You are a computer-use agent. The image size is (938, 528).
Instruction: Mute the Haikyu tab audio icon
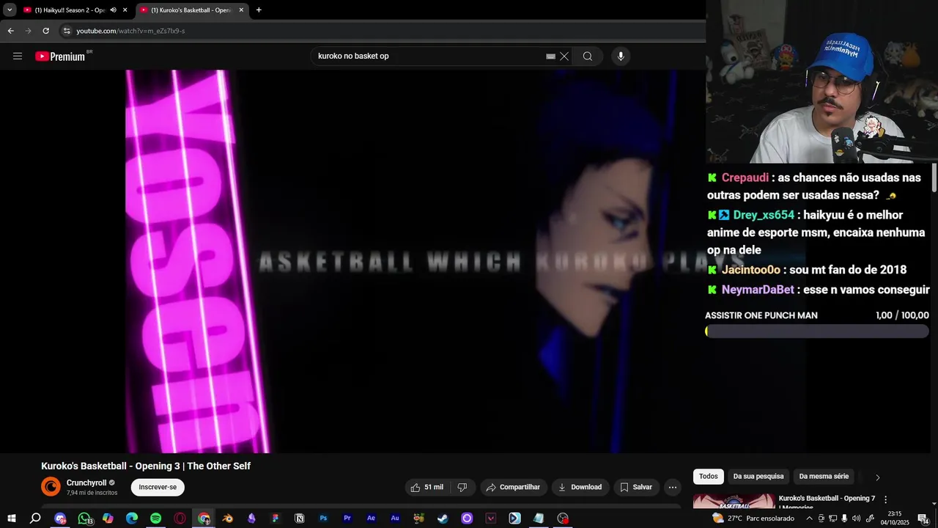click(114, 10)
